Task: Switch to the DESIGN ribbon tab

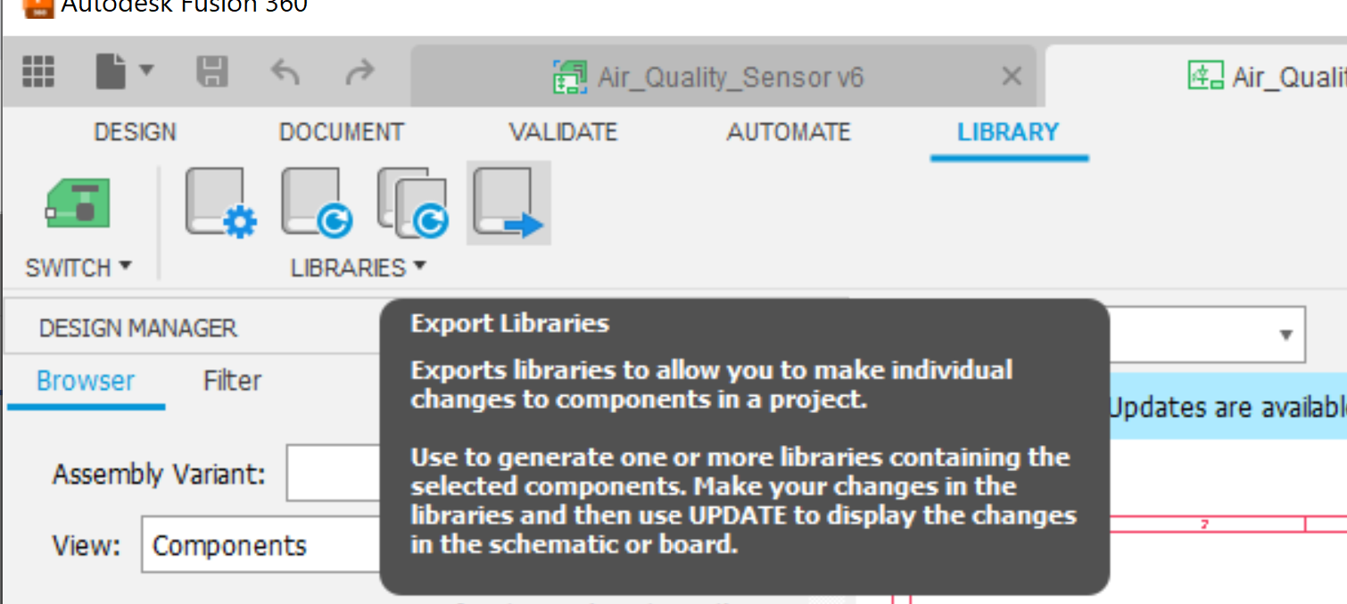Action: pyautogui.click(x=135, y=131)
